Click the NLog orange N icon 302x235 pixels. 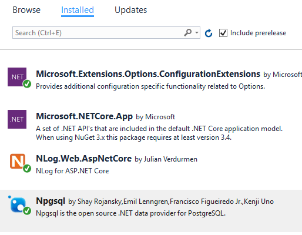click(x=18, y=161)
